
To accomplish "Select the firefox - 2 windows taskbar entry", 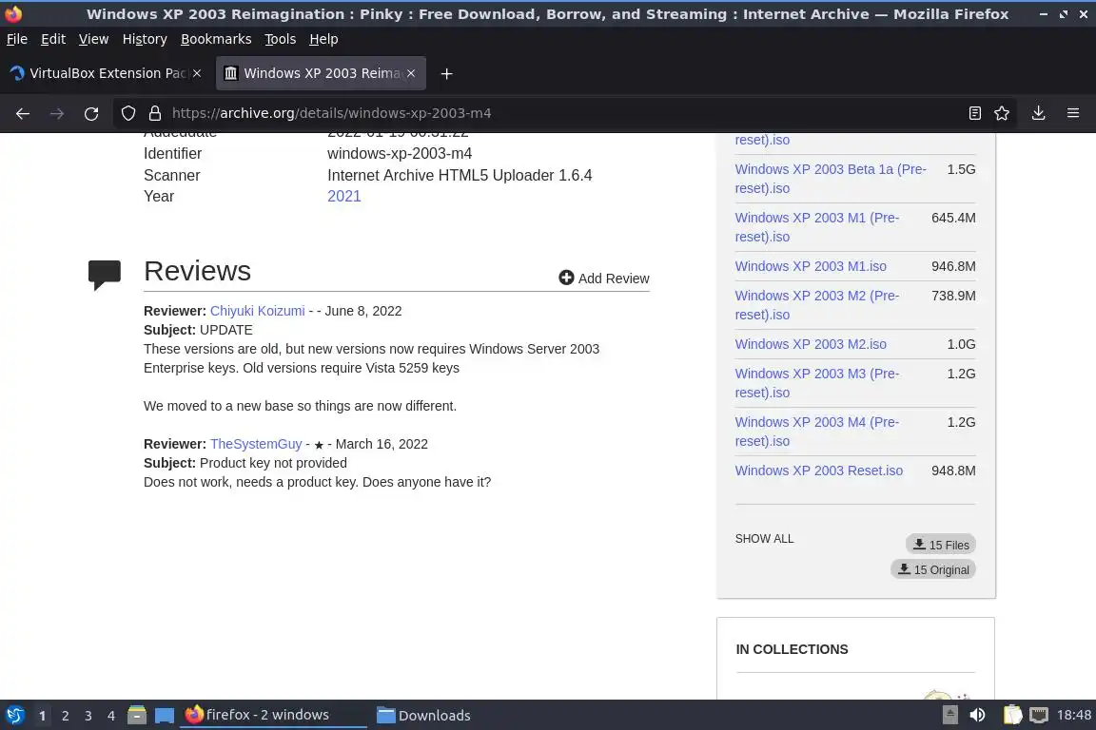I will [273, 715].
